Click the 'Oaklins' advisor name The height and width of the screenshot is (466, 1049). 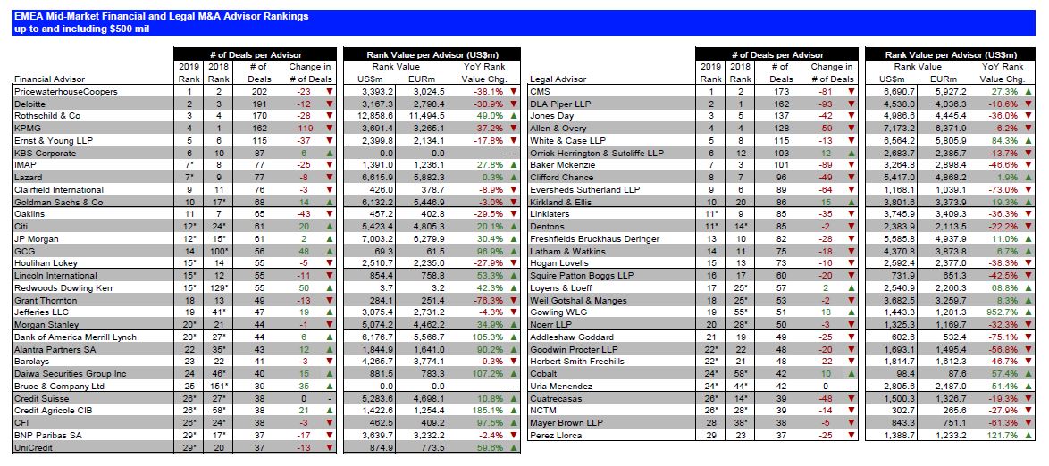click(x=28, y=214)
